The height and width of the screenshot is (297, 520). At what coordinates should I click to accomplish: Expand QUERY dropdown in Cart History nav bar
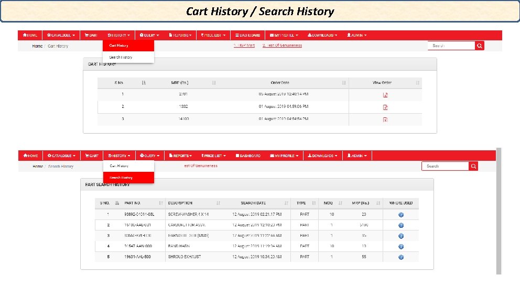coord(149,35)
